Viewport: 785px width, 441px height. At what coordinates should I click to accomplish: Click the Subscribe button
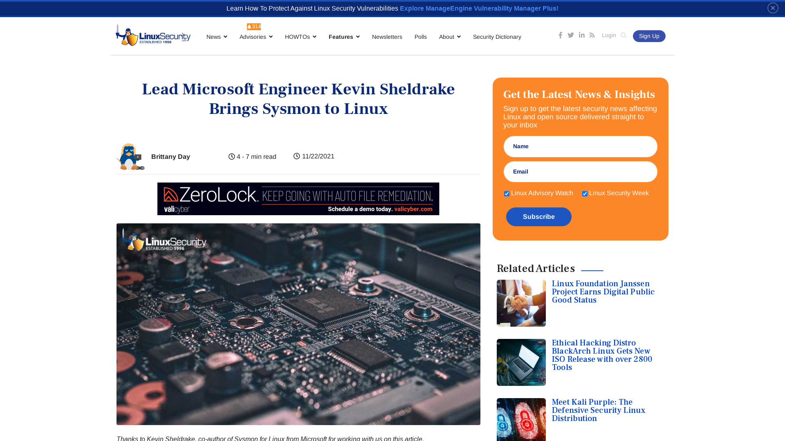click(x=539, y=217)
